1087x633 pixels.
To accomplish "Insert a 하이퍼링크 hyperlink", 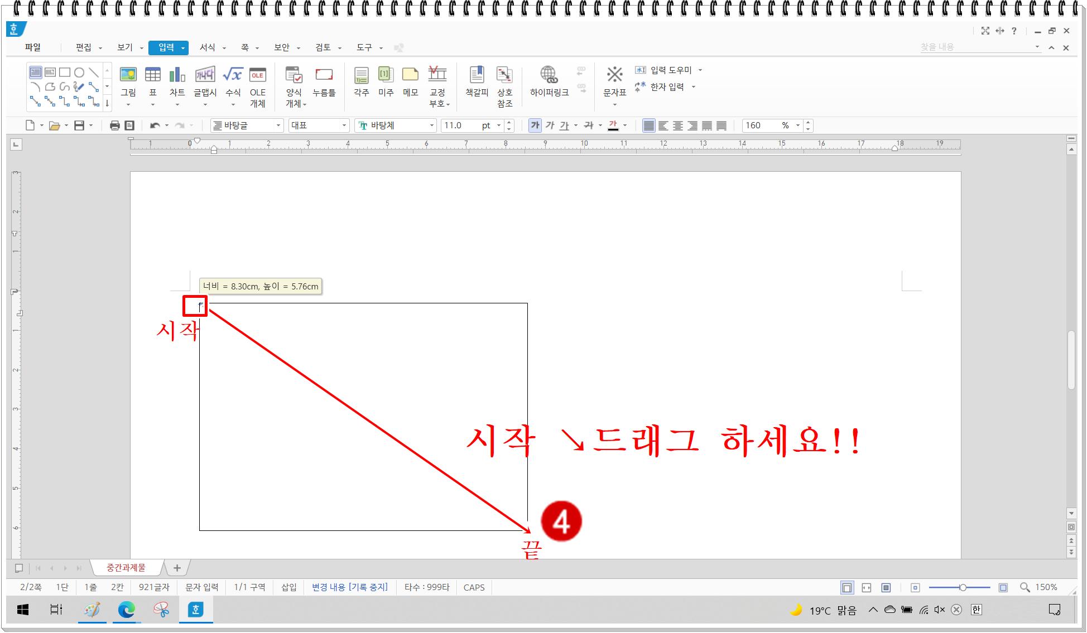I will (x=550, y=81).
